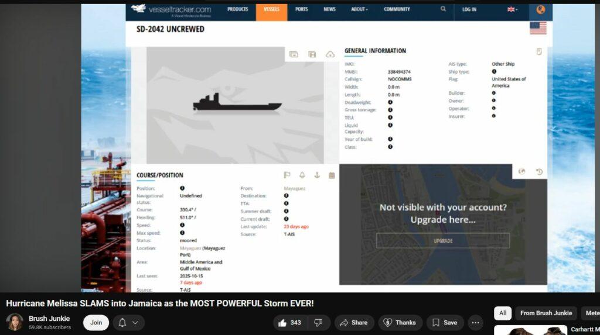
Task: Toggle the alert bell in Course/Position panel
Action: [302, 175]
